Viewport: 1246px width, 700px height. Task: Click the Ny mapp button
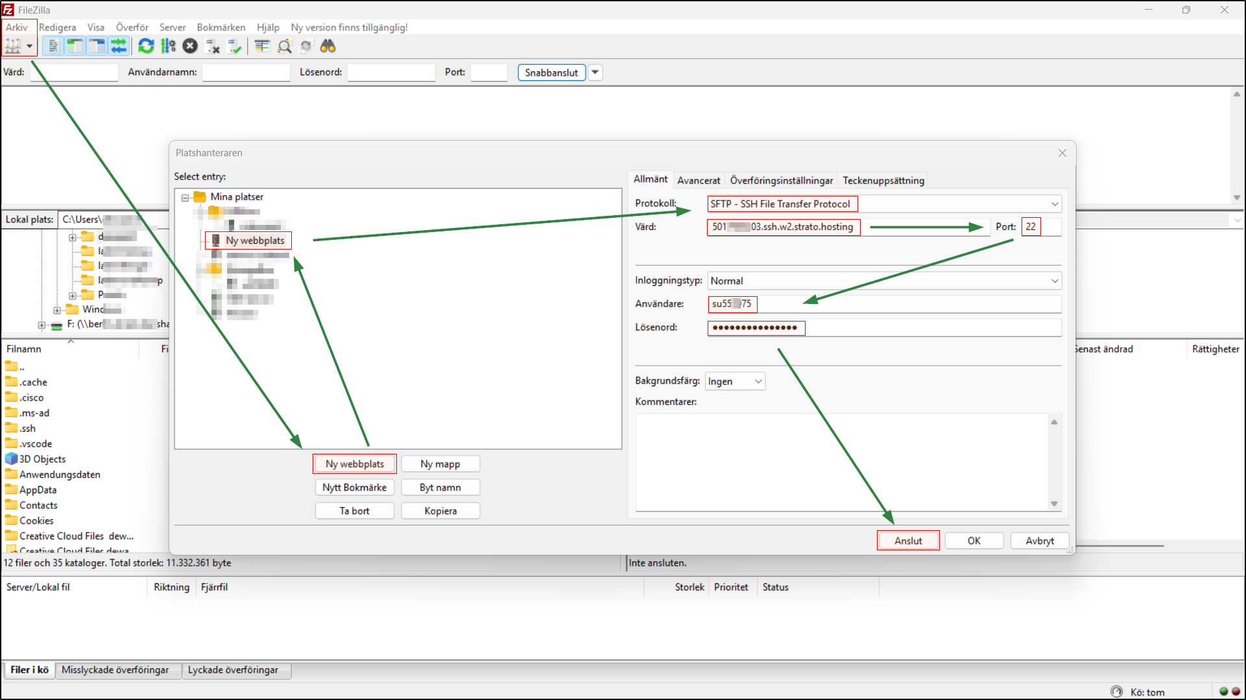440,463
